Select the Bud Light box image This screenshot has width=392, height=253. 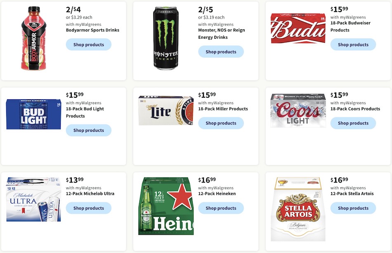(33, 115)
